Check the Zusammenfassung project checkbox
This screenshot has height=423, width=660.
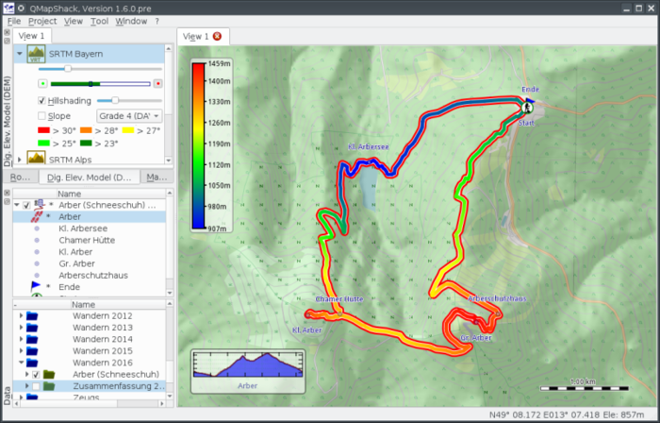[x=37, y=386]
